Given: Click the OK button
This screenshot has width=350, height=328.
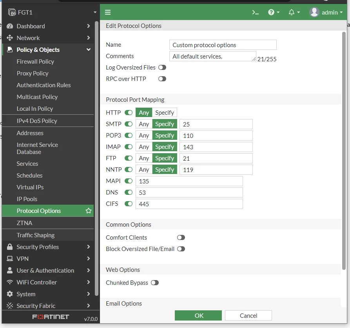Looking at the screenshot, I should tap(198, 315).
